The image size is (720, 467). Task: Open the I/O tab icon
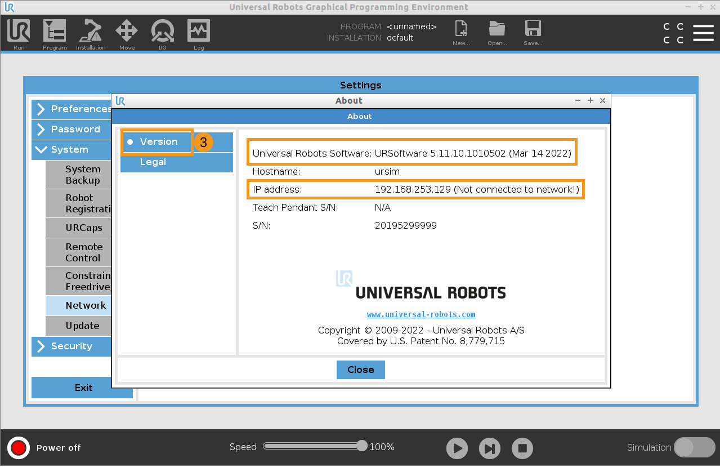(162, 32)
